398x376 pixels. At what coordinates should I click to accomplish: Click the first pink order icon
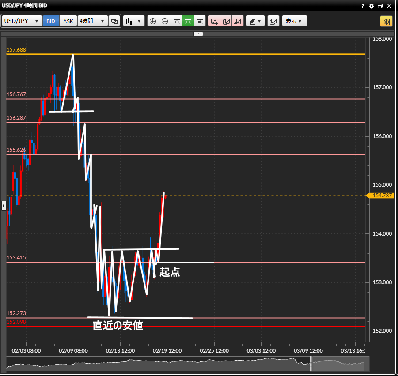[x=214, y=21]
